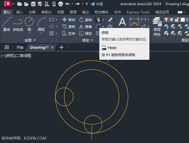
Task: Click the Save As icon
Action: [x=40, y=4]
